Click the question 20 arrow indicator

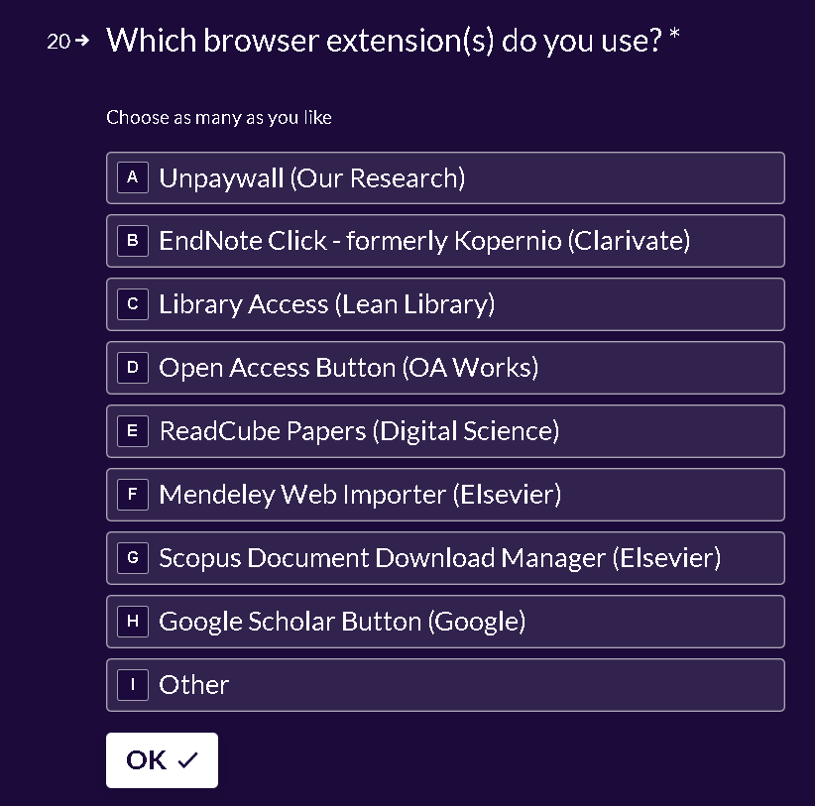[x=81, y=40]
